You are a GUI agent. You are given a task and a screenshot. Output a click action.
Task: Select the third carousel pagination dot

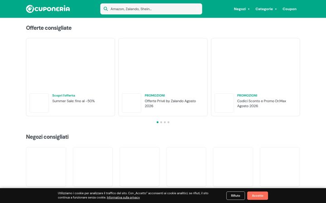[165, 122]
